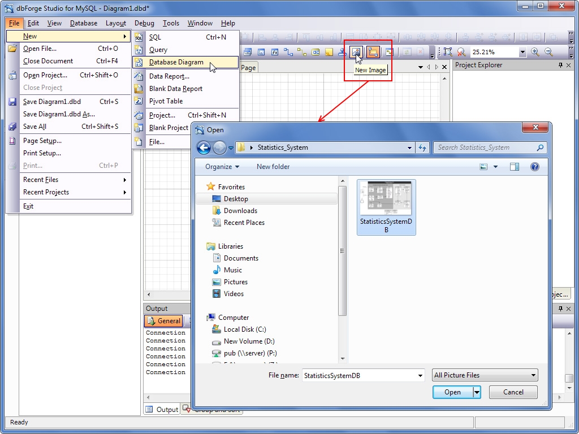This screenshot has width=579, height=434.
Task: Open the Layout menu
Action: pos(115,23)
